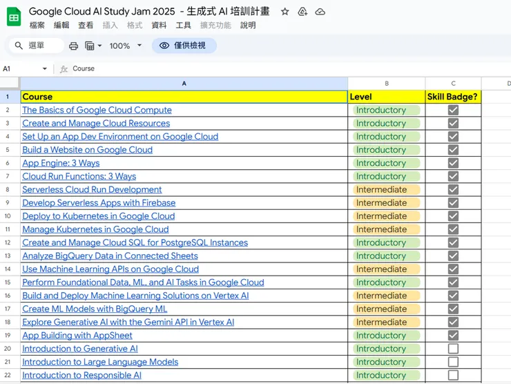Image resolution: width=511 pixels, height=384 pixels.
Task: Open Level dropdown for App Engine: 3 Ways
Action: click(x=386, y=163)
